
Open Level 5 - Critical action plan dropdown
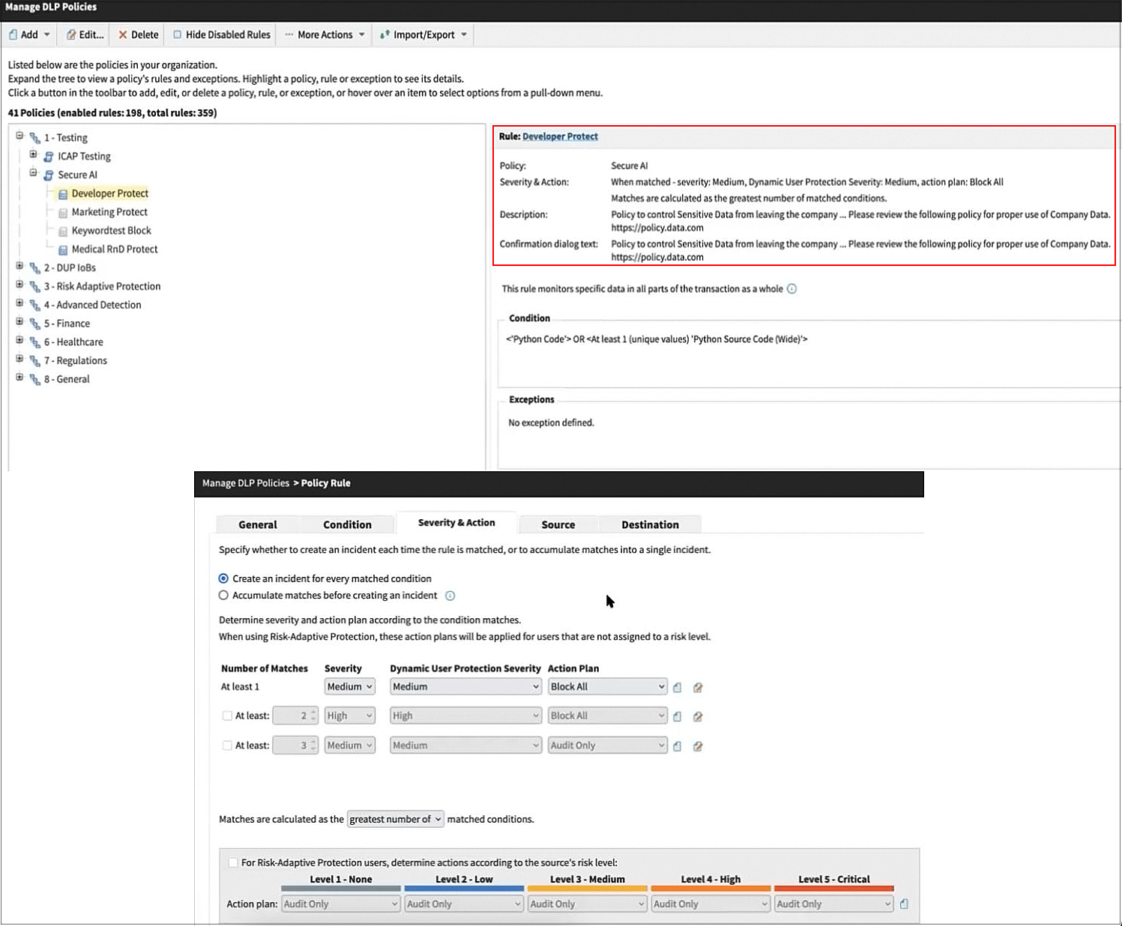click(833, 904)
